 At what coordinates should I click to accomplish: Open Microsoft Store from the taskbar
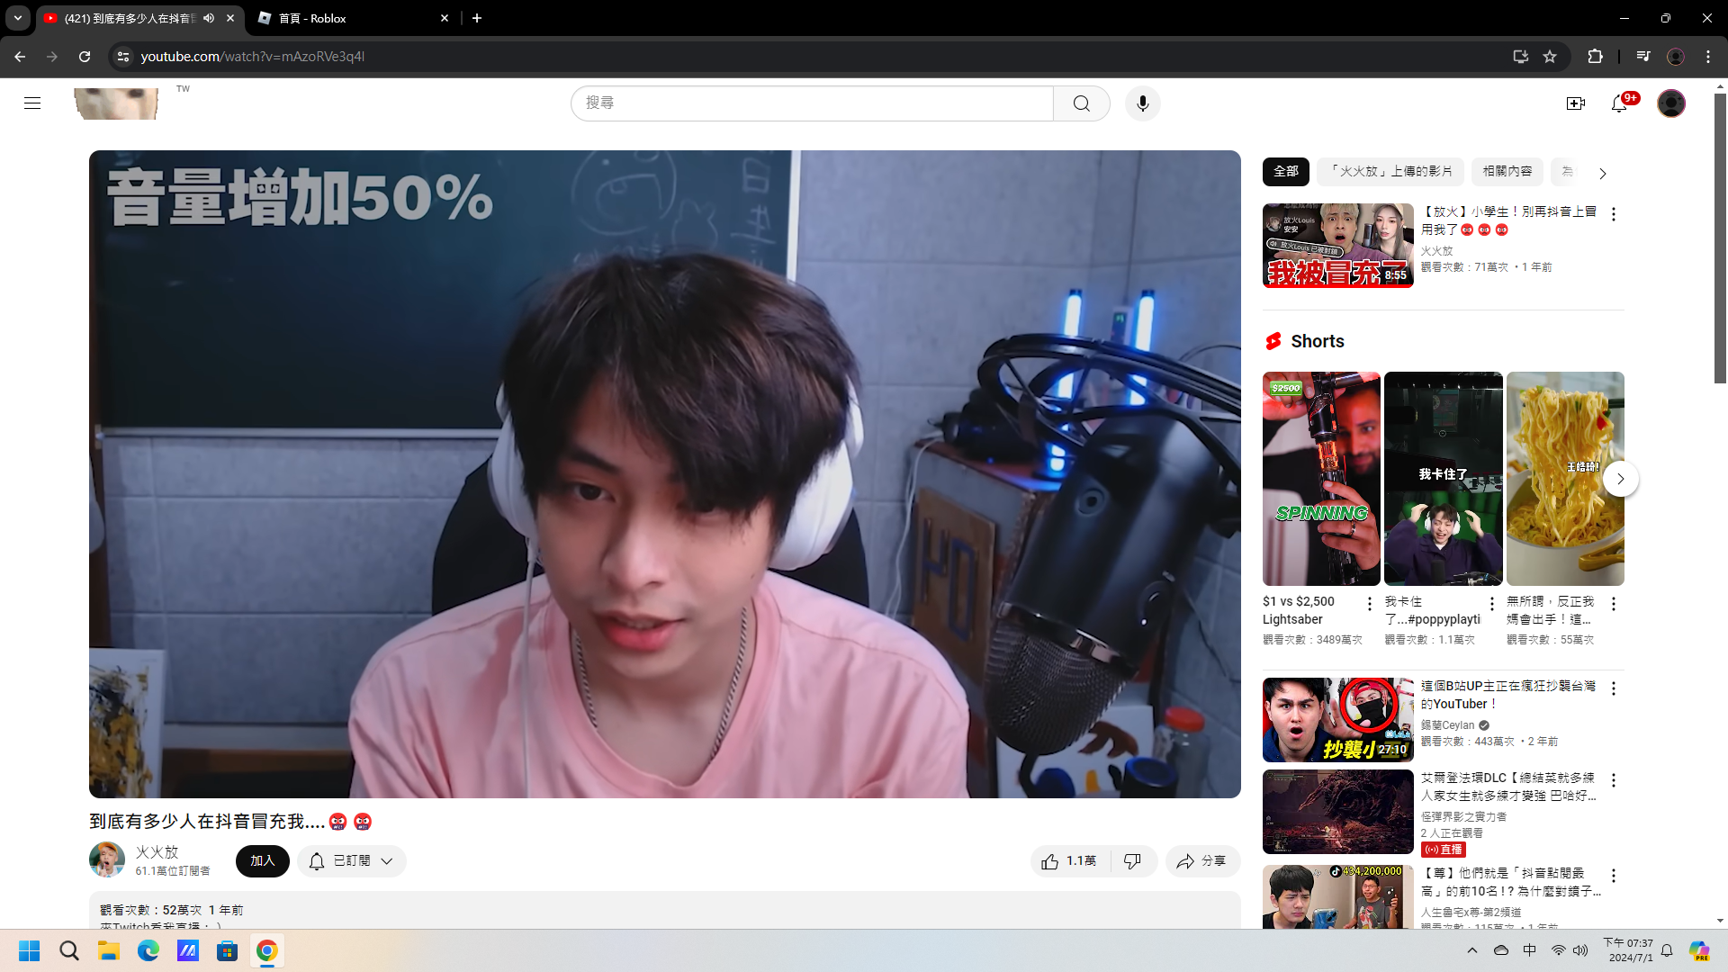click(228, 950)
